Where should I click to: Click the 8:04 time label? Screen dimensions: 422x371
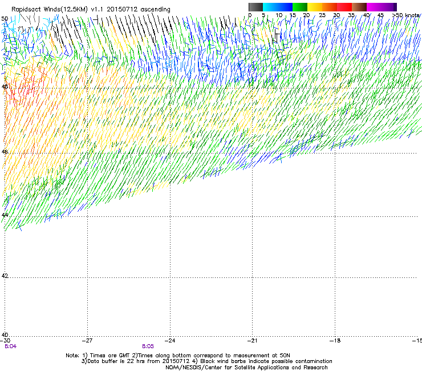(x=10, y=346)
